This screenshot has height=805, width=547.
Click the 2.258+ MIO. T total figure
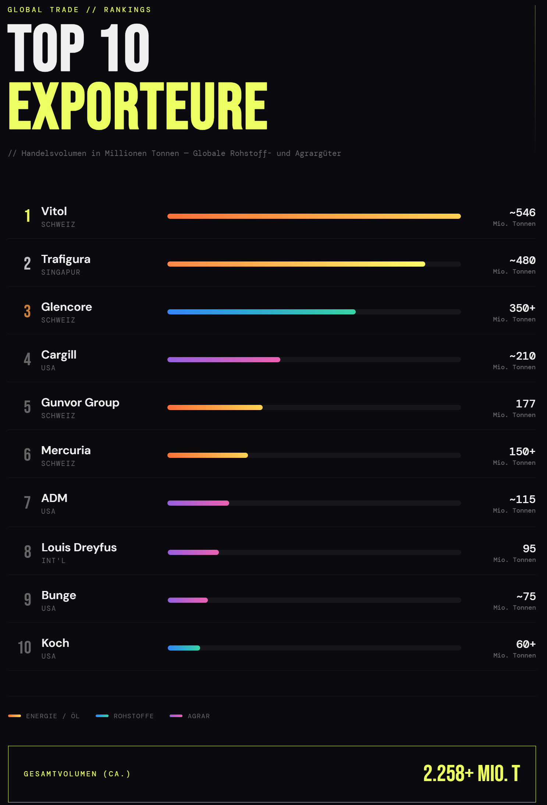471,773
